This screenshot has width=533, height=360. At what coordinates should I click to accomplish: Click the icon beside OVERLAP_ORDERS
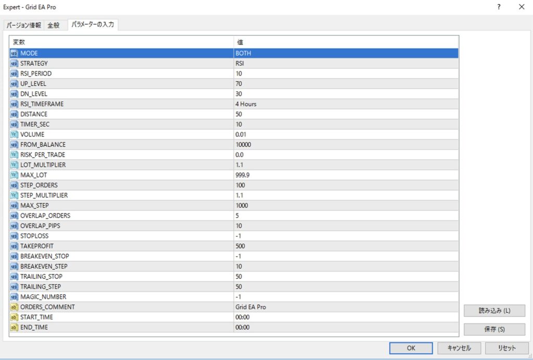[14, 216]
